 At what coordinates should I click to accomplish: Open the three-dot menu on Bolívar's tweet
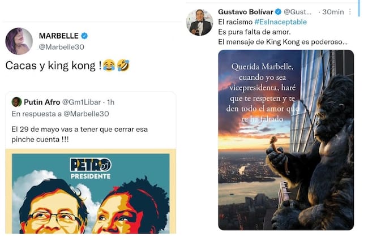click(x=350, y=12)
